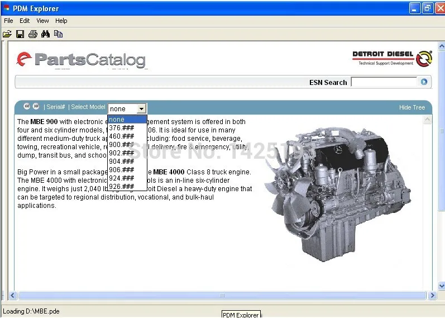This screenshot has width=445, height=318.
Task: Click the Detroit Diesel logo
Action: click(x=392, y=58)
